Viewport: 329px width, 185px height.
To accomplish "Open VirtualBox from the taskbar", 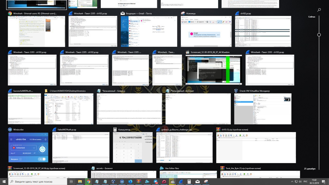I will click(113, 182).
